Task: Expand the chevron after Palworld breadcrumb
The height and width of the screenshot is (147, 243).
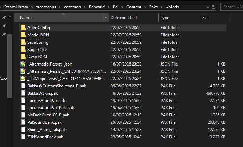Action: (x=109, y=7)
